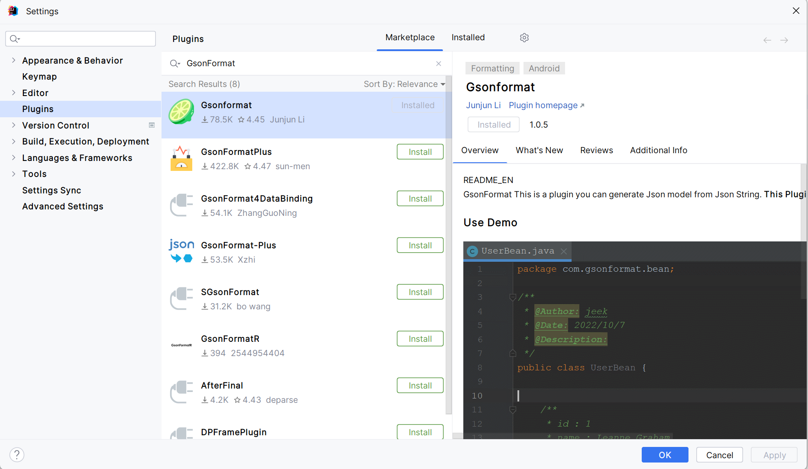The image size is (808, 469).
Task: Expand Appearance & Behavior settings group
Action: [13, 61]
